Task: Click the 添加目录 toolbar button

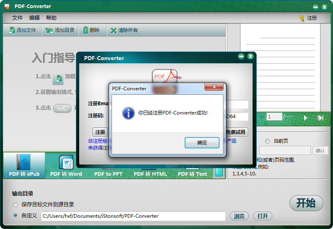Action: [x=60, y=30]
